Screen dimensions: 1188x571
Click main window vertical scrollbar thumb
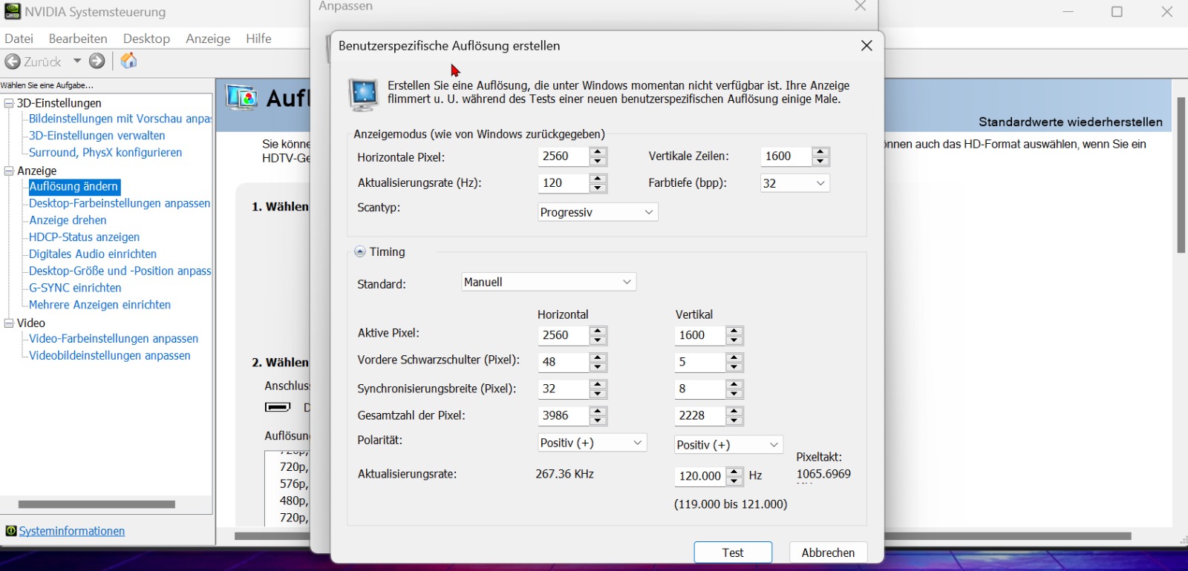coord(1181,175)
